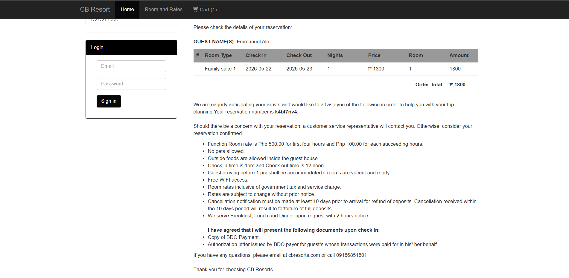Click the CB Resort brand link
The height and width of the screenshot is (278, 569).
95,10
